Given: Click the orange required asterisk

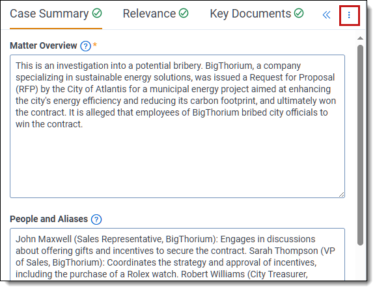Looking at the screenshot, I should point(95,45).
